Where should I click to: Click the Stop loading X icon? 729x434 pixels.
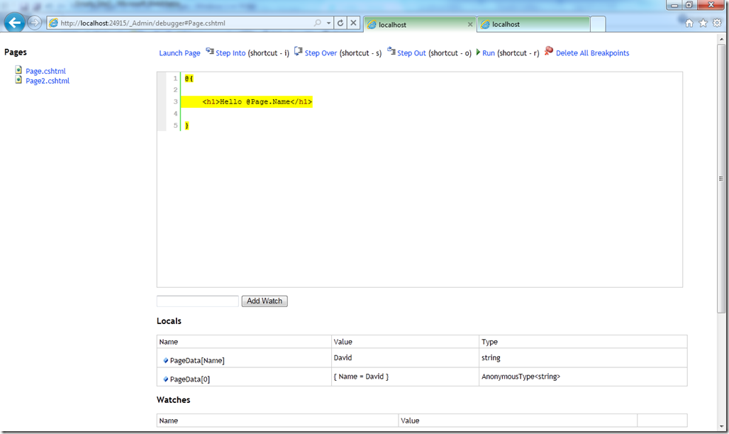pos(353,23)
